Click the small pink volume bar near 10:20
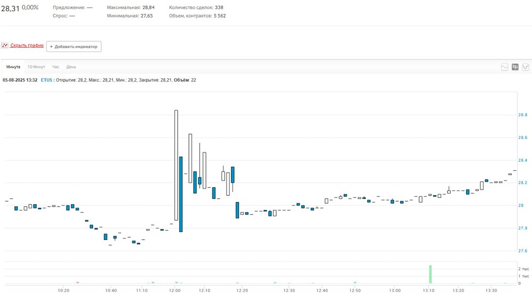532x293 pixels. pos(78,282)
